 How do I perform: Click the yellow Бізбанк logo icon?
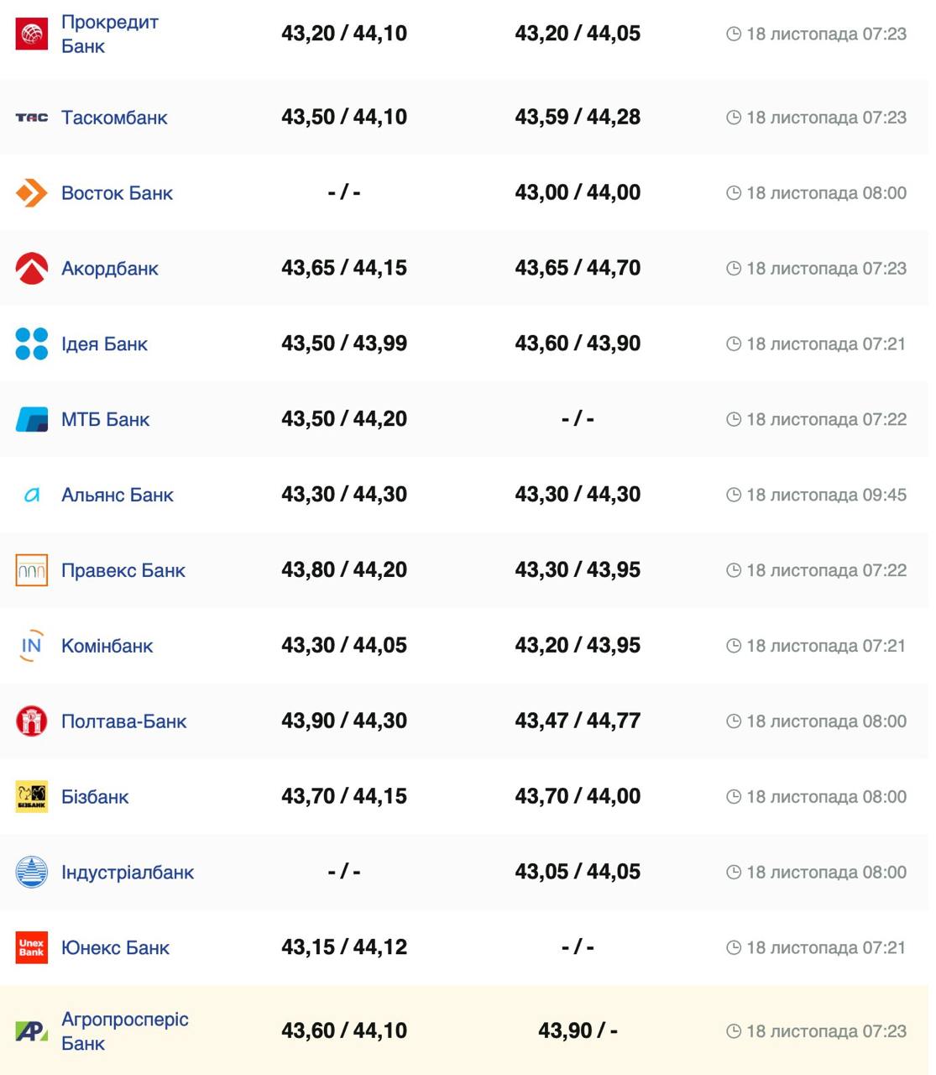click(32, 796)
